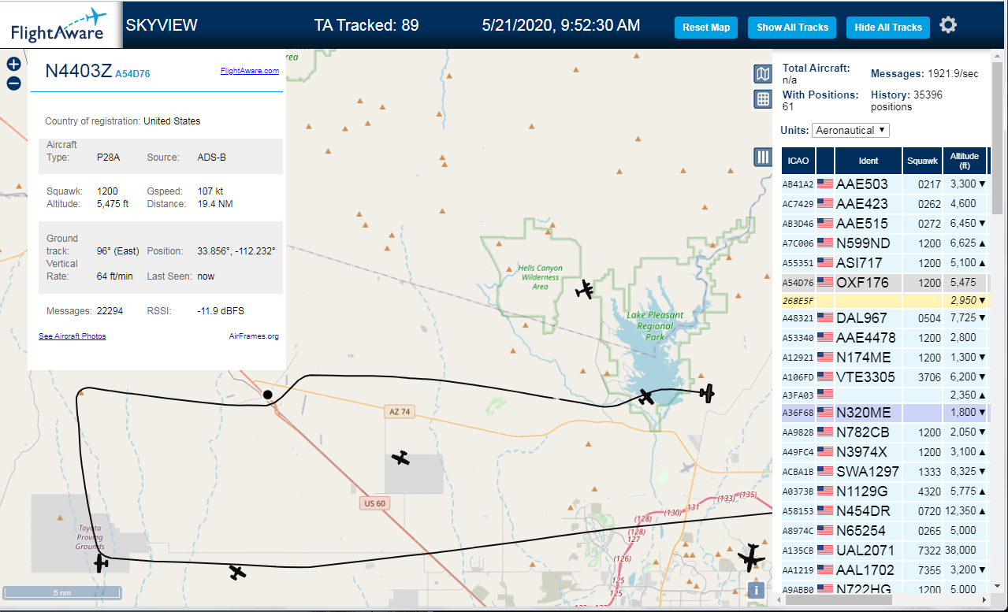
Task: Select N3974X aircraft row
Action: coord(884,451)
